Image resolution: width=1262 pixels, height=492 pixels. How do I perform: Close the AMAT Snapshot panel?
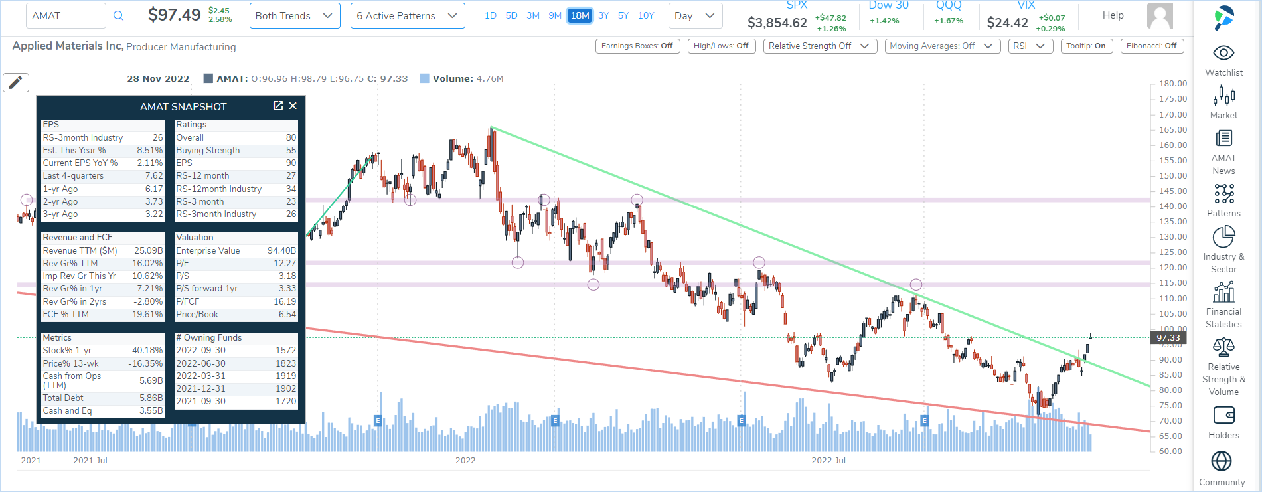point(293,106)
